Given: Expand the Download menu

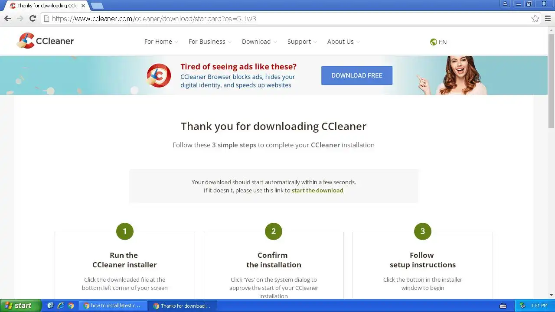Looking at the screenshot, I should click(x=259, y=42).
